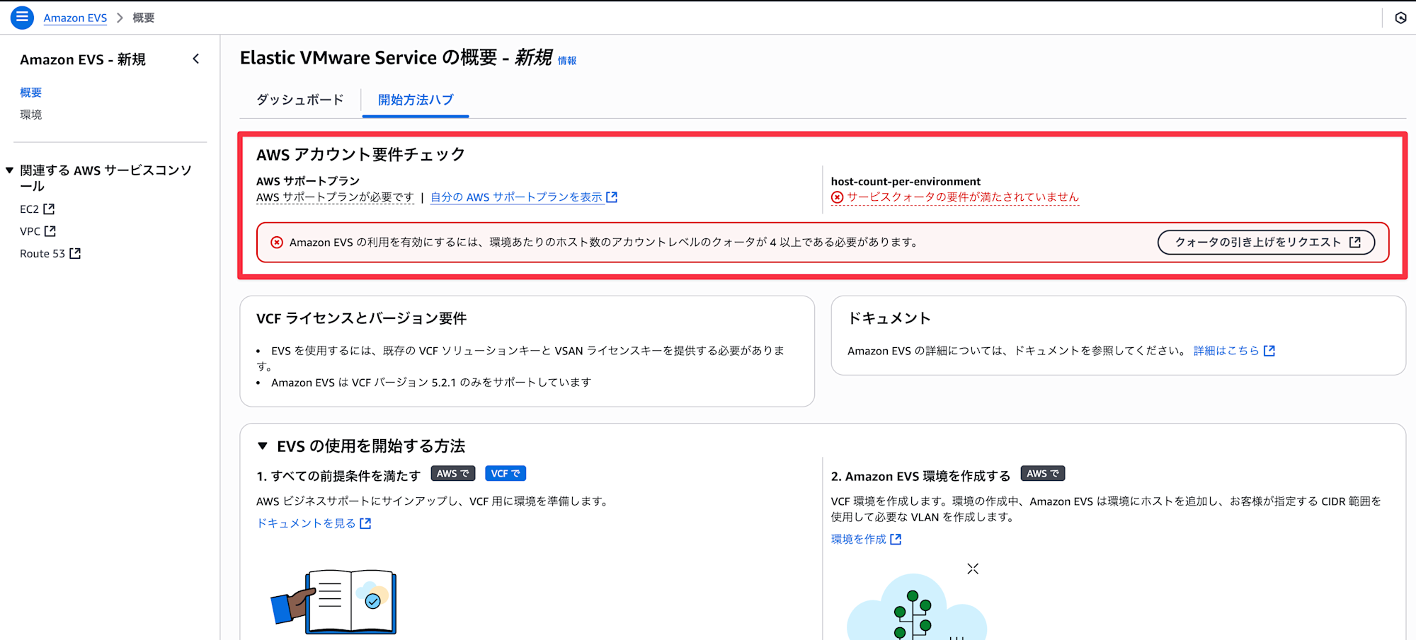Click the error icon inside the alert banner
The image size is (1416, 640).
point(277,243)
